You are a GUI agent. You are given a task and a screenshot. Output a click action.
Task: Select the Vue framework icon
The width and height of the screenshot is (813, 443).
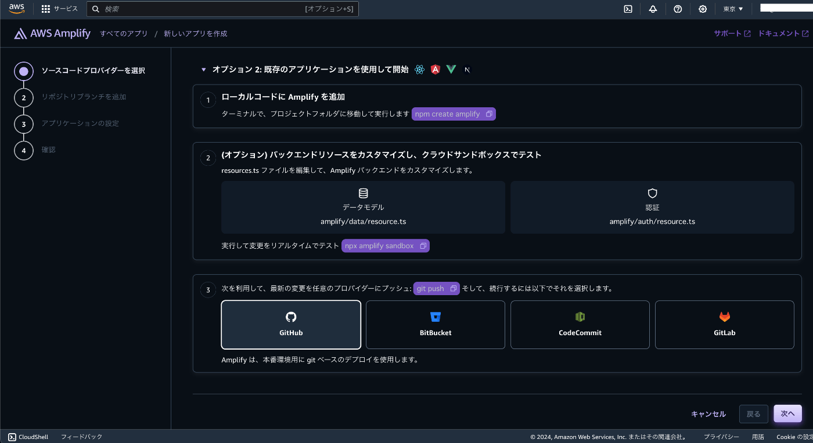coord(451,69)
